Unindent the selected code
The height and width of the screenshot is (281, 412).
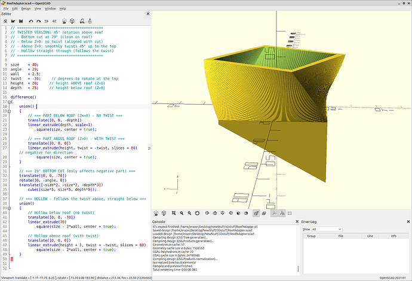click(x=47, y=21)
